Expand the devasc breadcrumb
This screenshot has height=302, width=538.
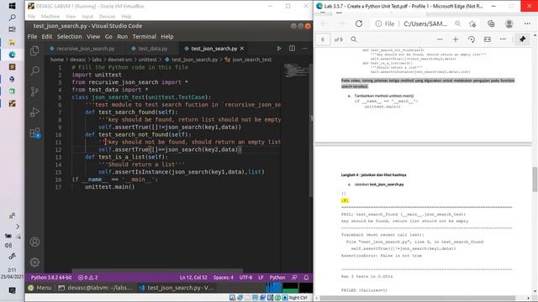click(77, 60)
